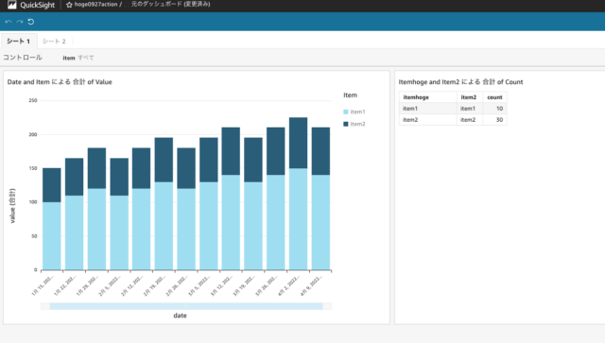Click the item2 cell in itemhoge column
Image resolution: width=605 pixels, height=343 pixels.
pos(428,120)
